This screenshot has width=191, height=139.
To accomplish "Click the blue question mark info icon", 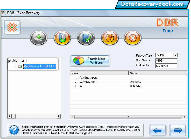I will click(x=14, y=130).
